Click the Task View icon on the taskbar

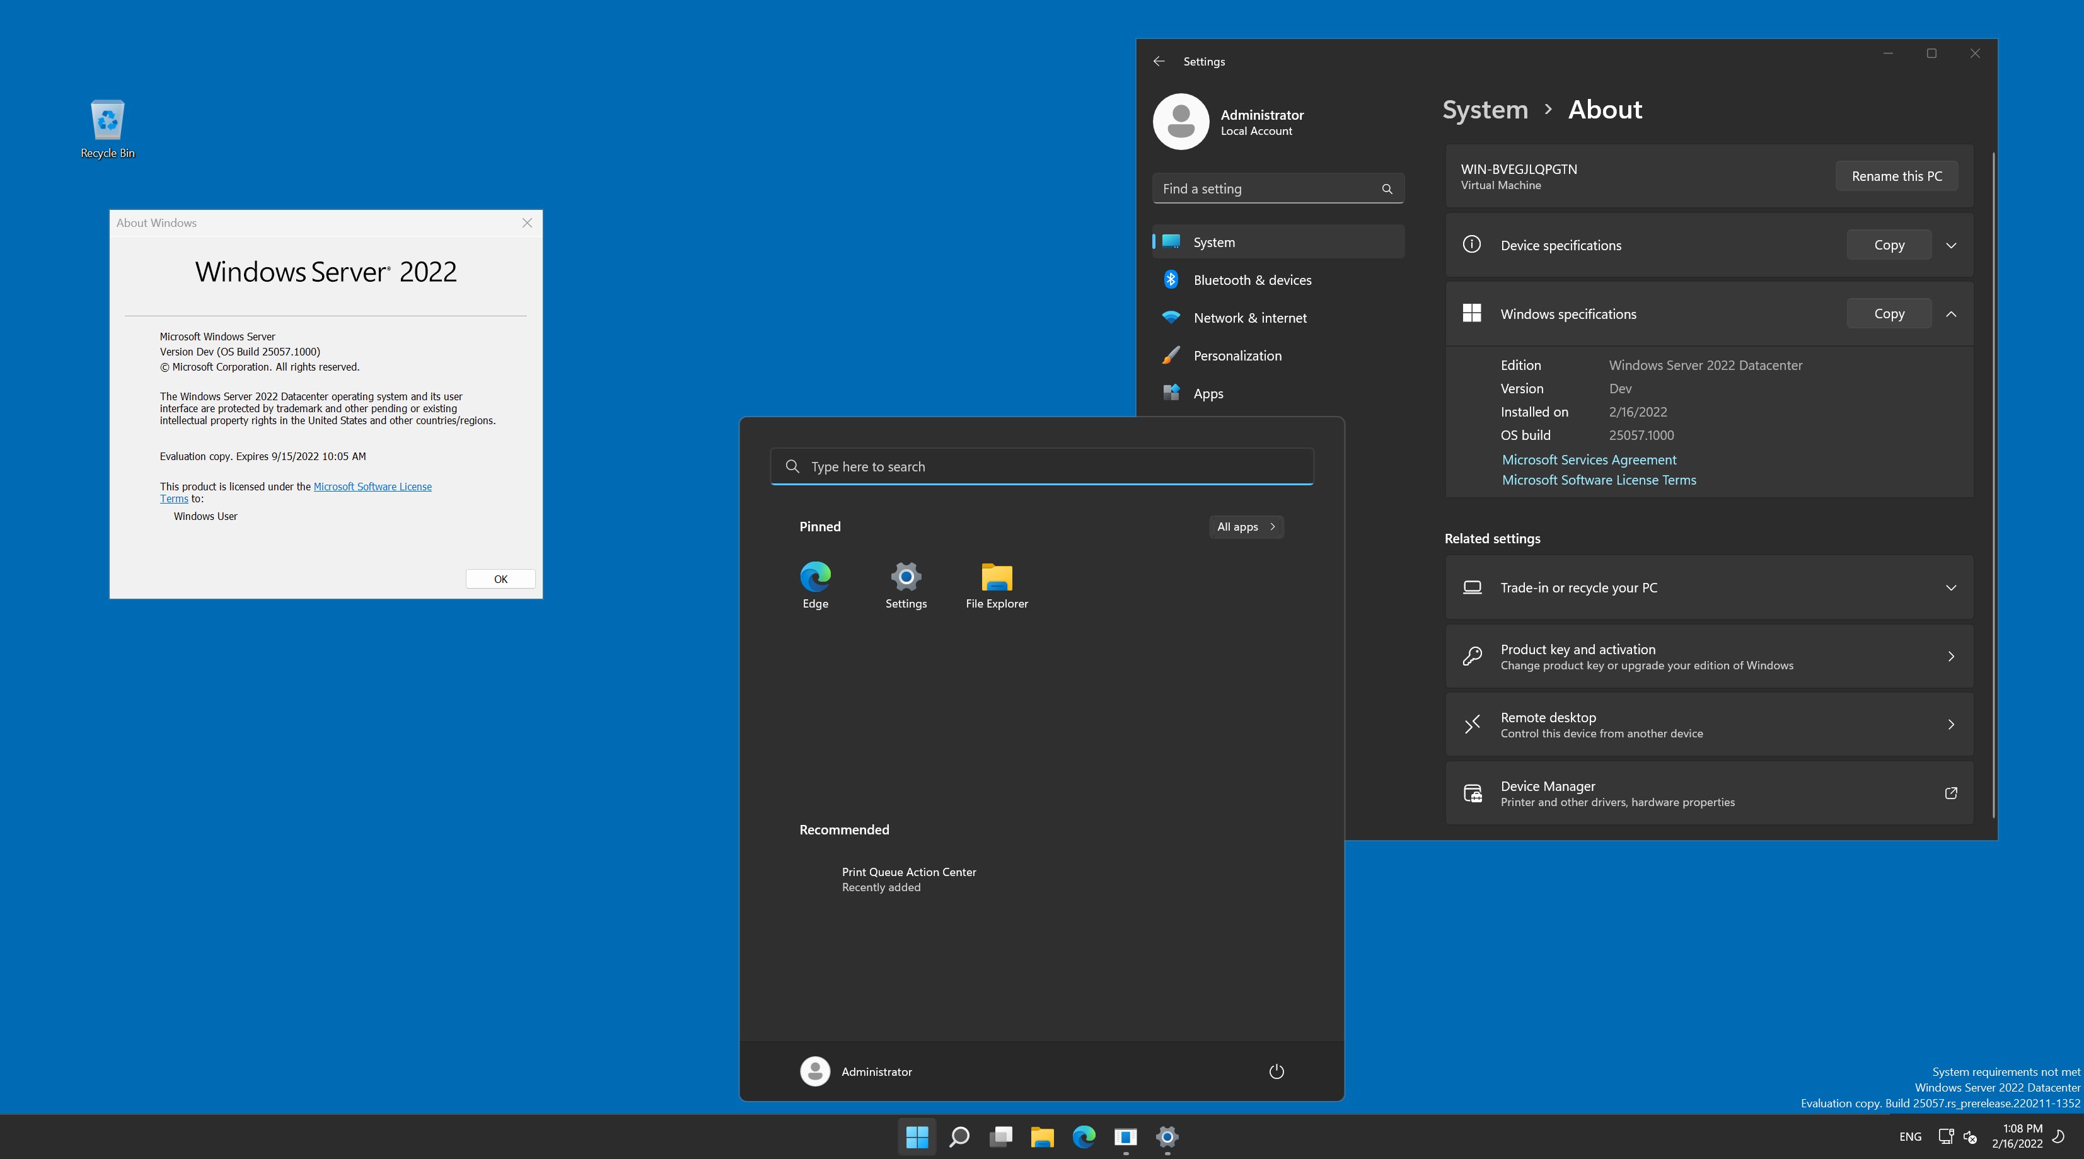(x=1001, y=1136)
